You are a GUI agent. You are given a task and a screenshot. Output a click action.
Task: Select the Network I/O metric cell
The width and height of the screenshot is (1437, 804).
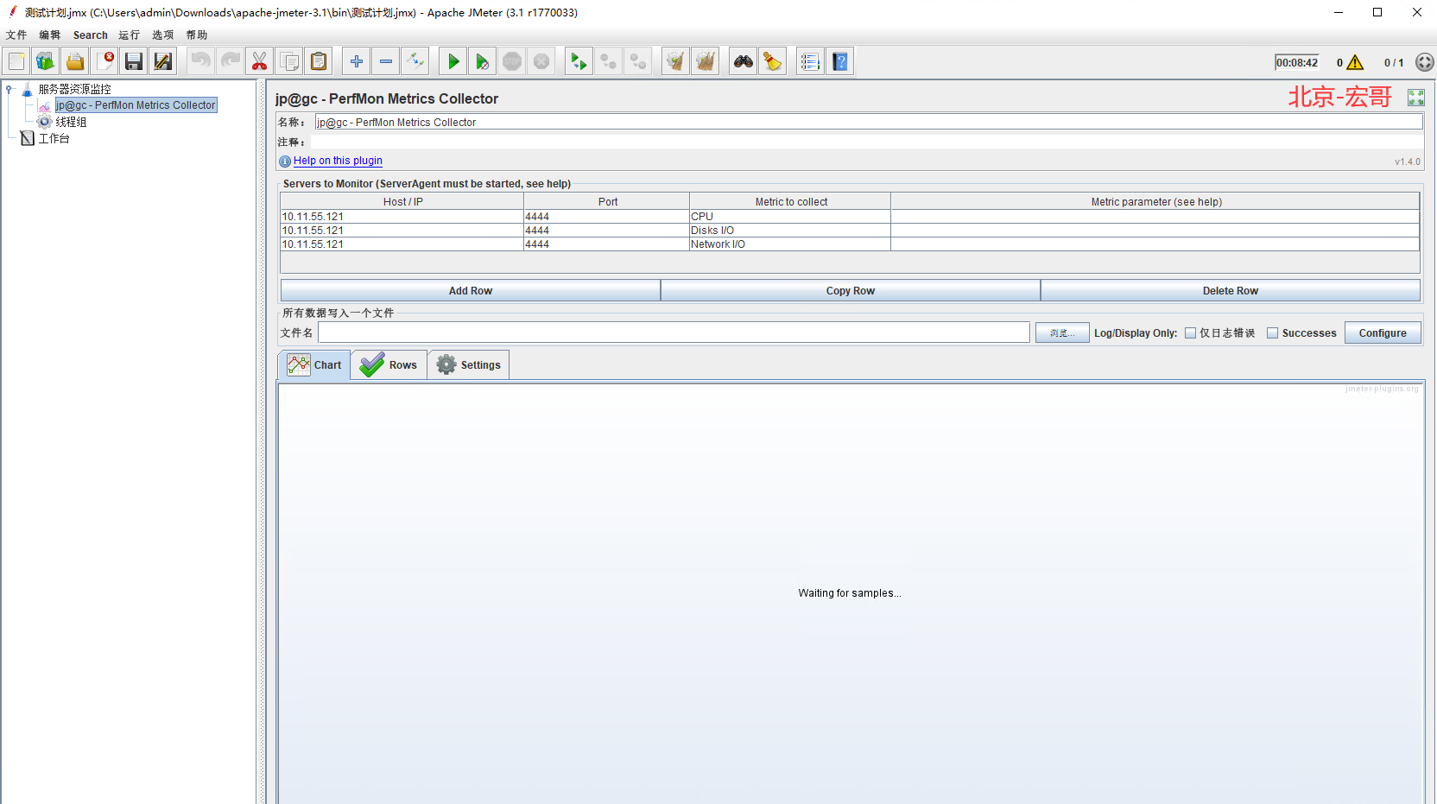click(789, 244)
